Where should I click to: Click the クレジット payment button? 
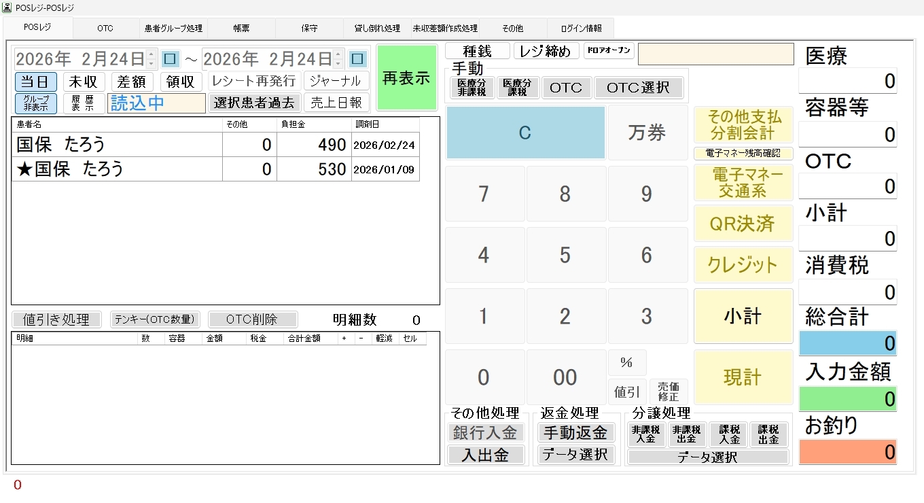point(743,265)
